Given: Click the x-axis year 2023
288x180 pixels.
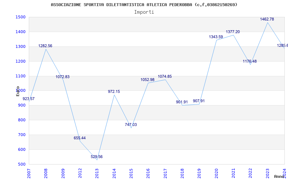Looking at the screenshot, I should click(267, 174).
